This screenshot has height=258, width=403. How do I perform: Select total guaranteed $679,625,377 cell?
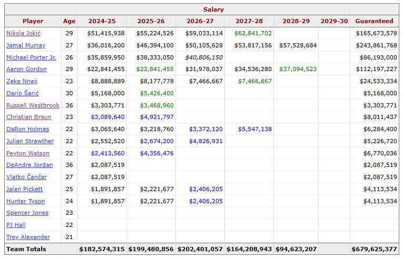coord(374,249)
